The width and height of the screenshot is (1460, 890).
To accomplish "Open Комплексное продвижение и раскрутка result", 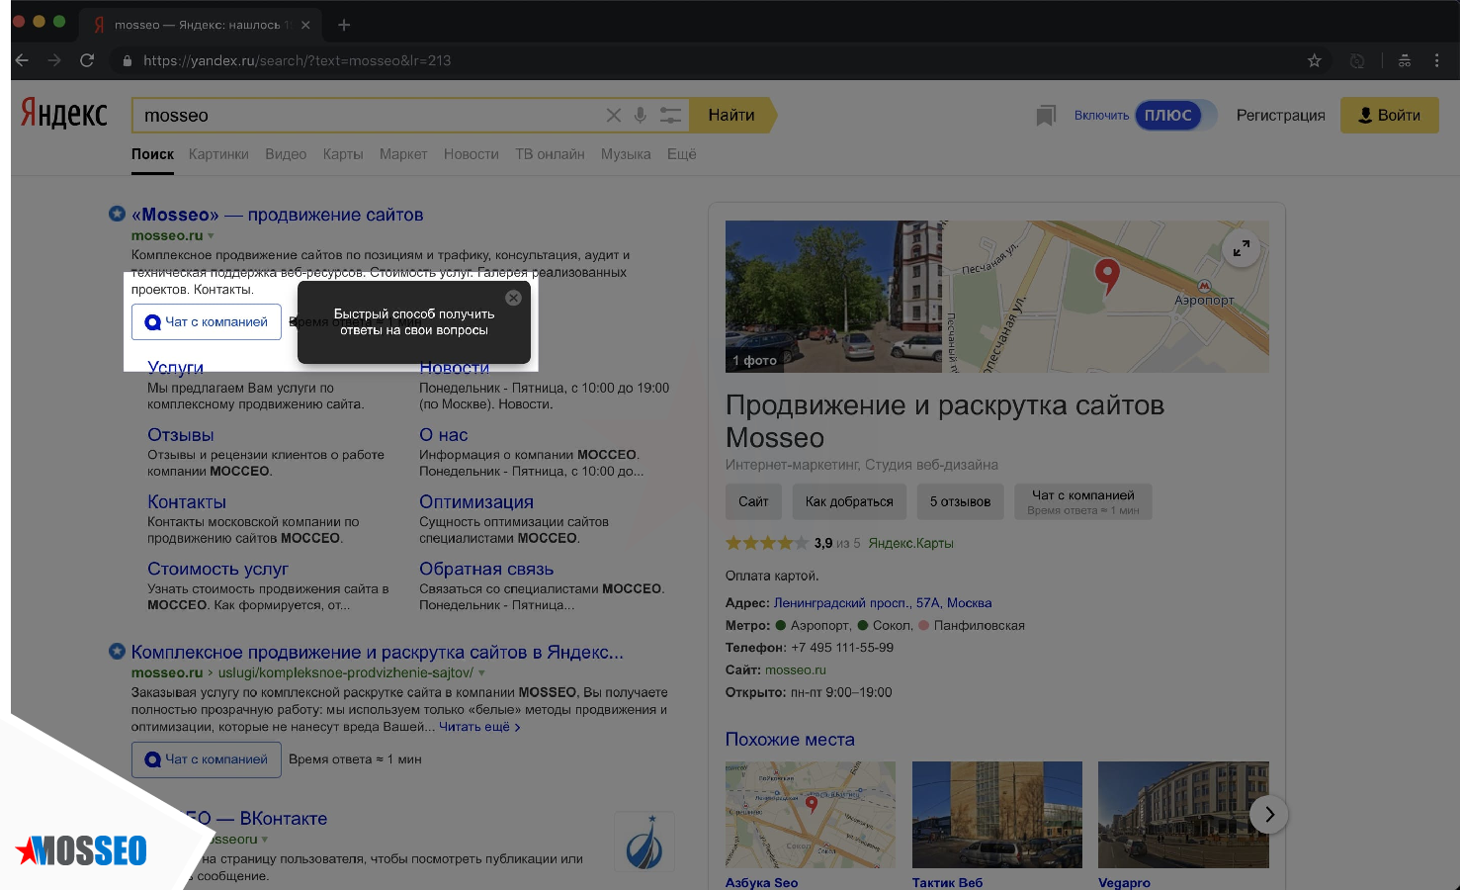I will pos(378,653).
